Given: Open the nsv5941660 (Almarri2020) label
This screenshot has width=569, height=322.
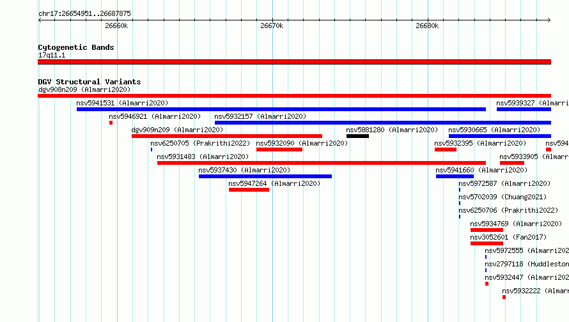Looking at the screenshot, I should point(481,170).
